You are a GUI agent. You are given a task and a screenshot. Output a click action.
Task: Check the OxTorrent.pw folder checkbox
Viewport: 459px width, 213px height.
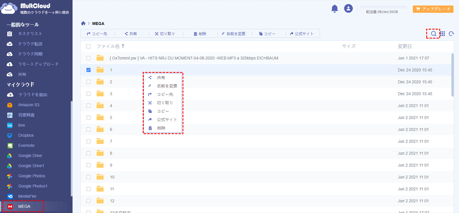[88, 58]
